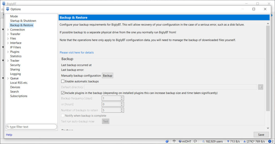Click the 713 B/s download speed
The width and height of the screenshot is (275, 144).
pyautogui.click(x=235, y=141)
